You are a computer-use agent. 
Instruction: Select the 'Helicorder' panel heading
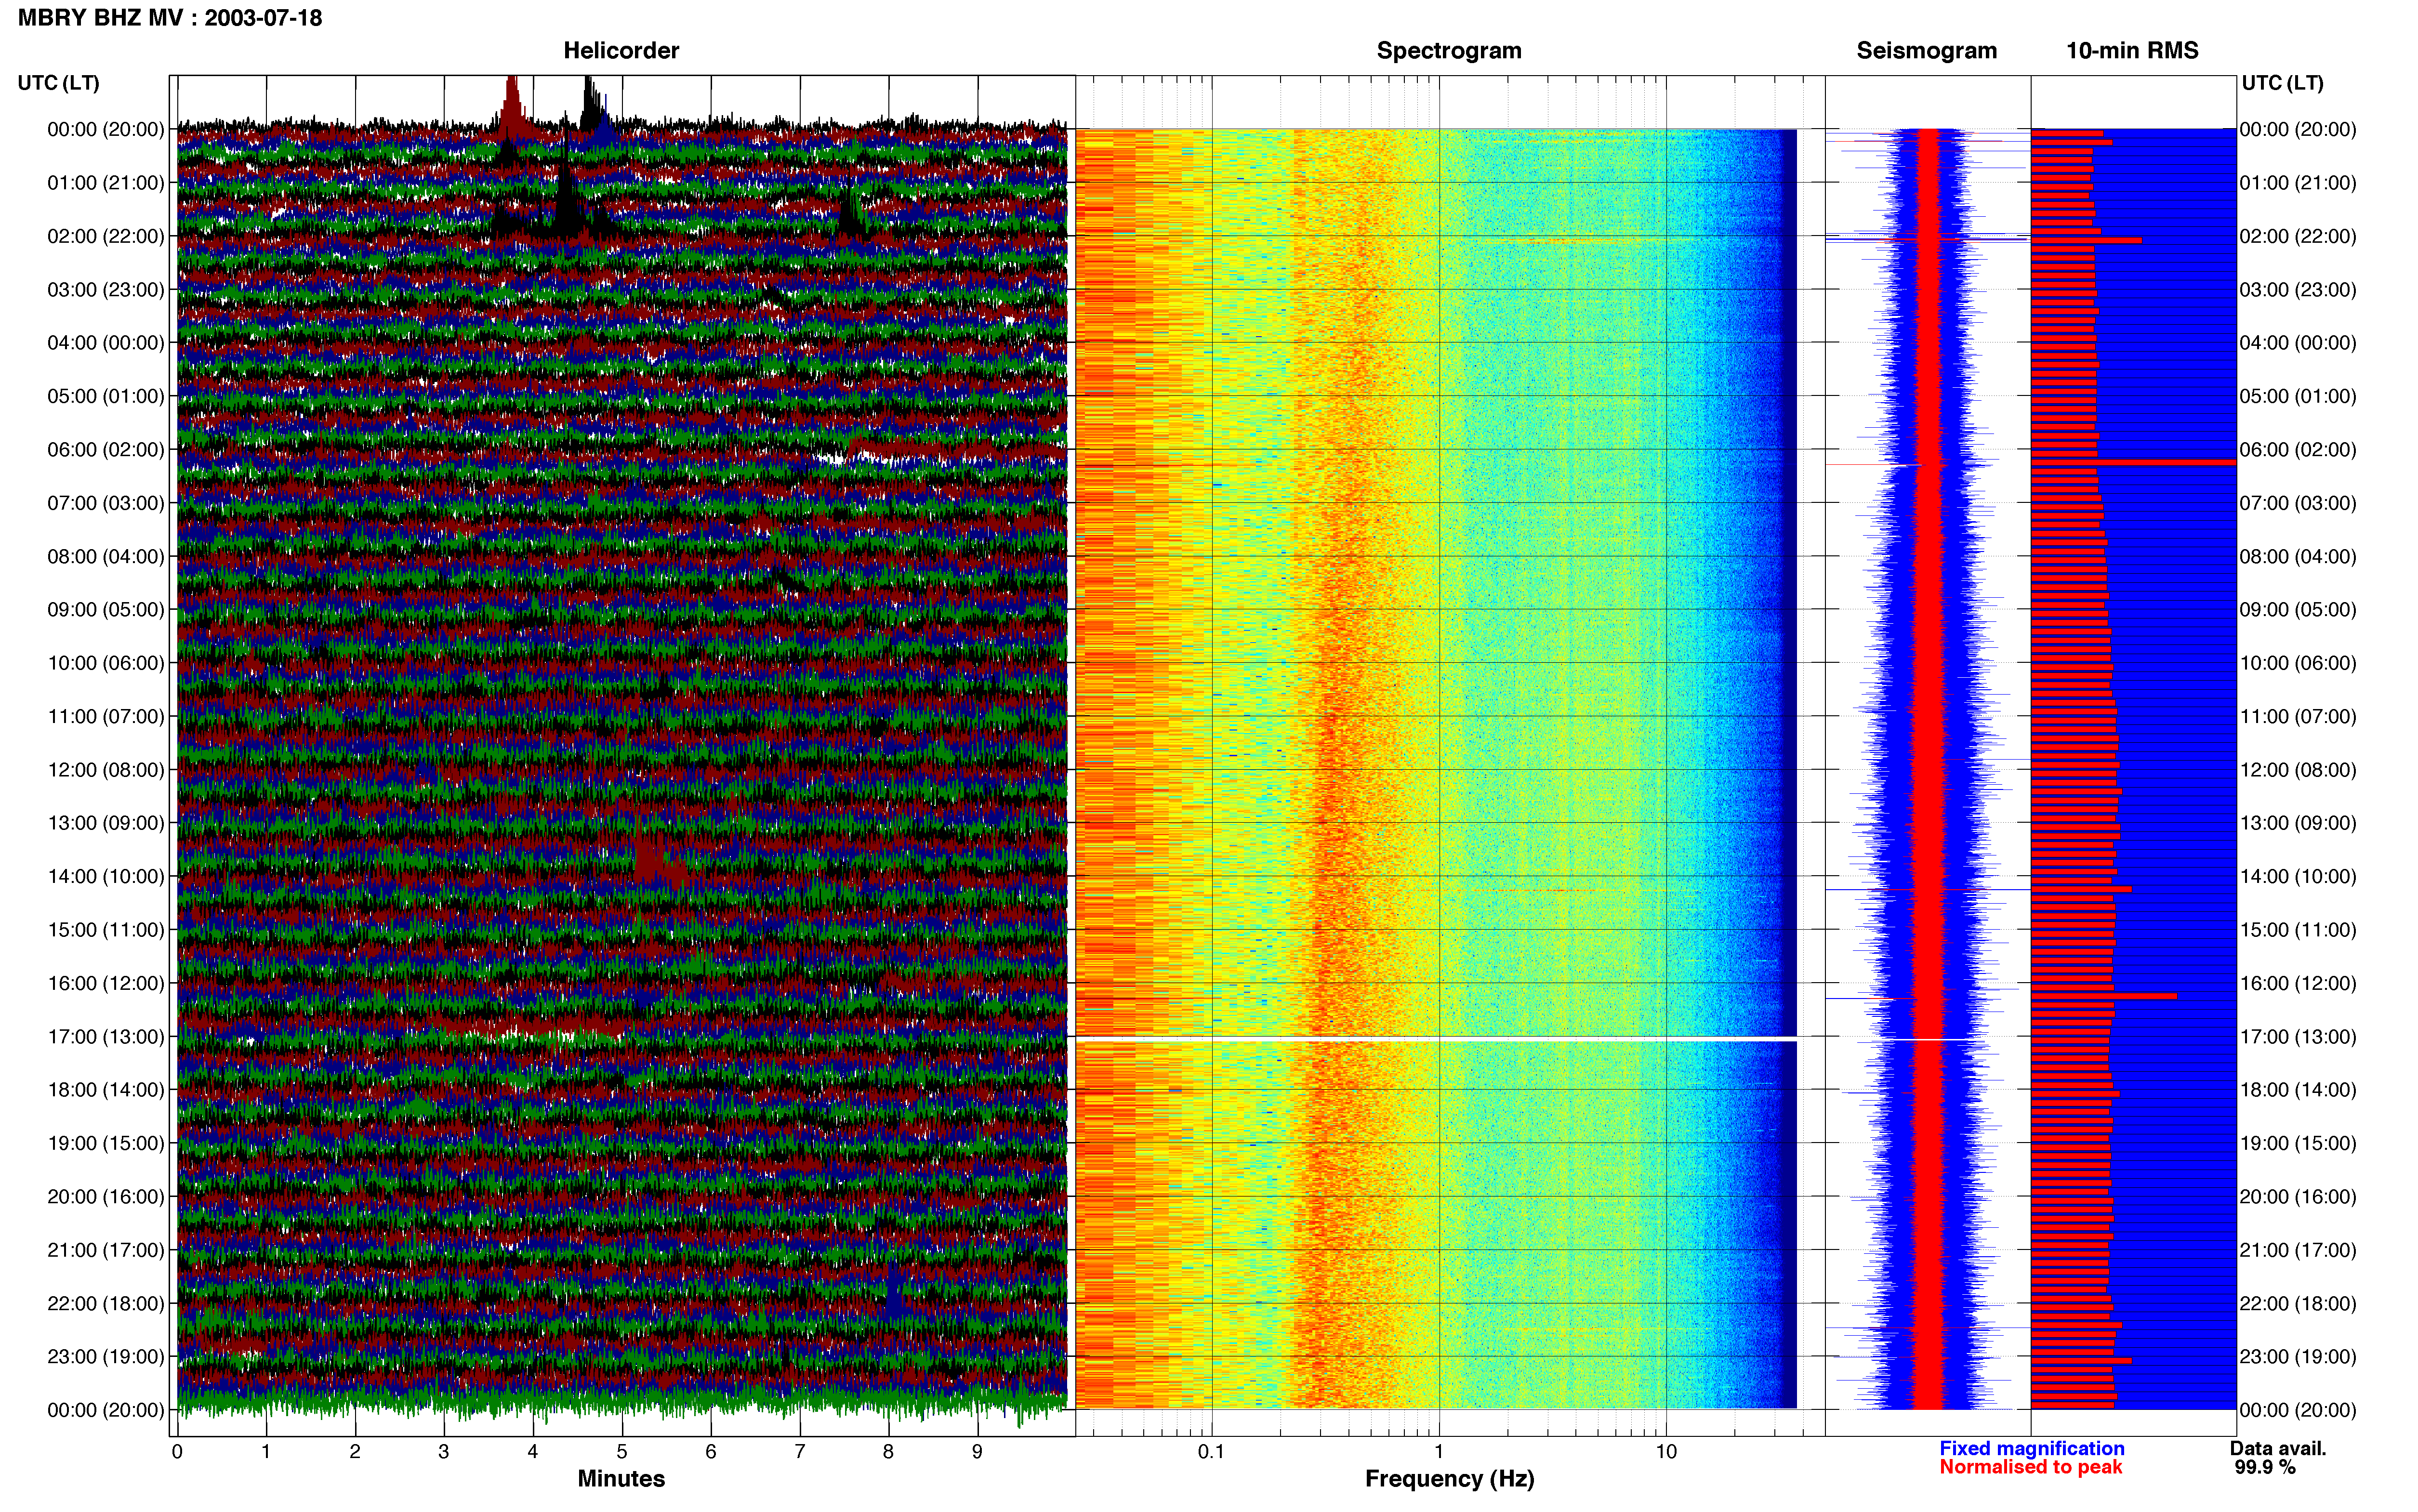[x=621, y=51]
